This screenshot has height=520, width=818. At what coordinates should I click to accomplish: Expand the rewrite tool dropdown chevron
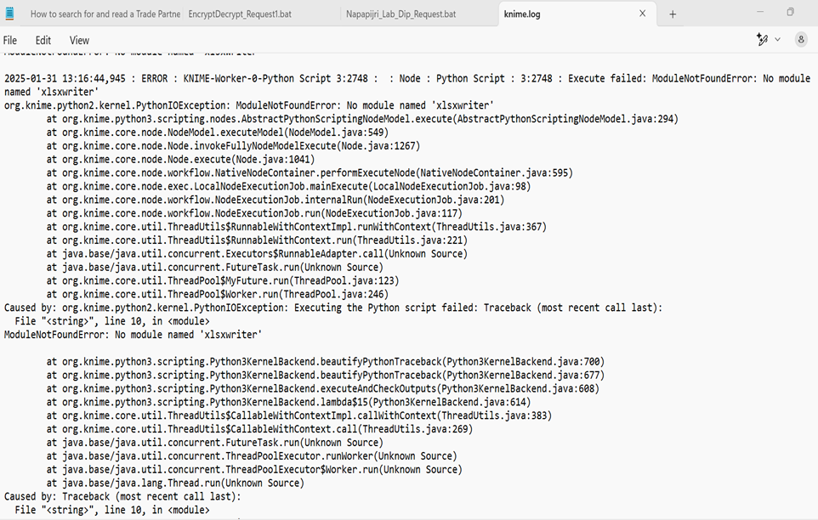click(777, 40)
